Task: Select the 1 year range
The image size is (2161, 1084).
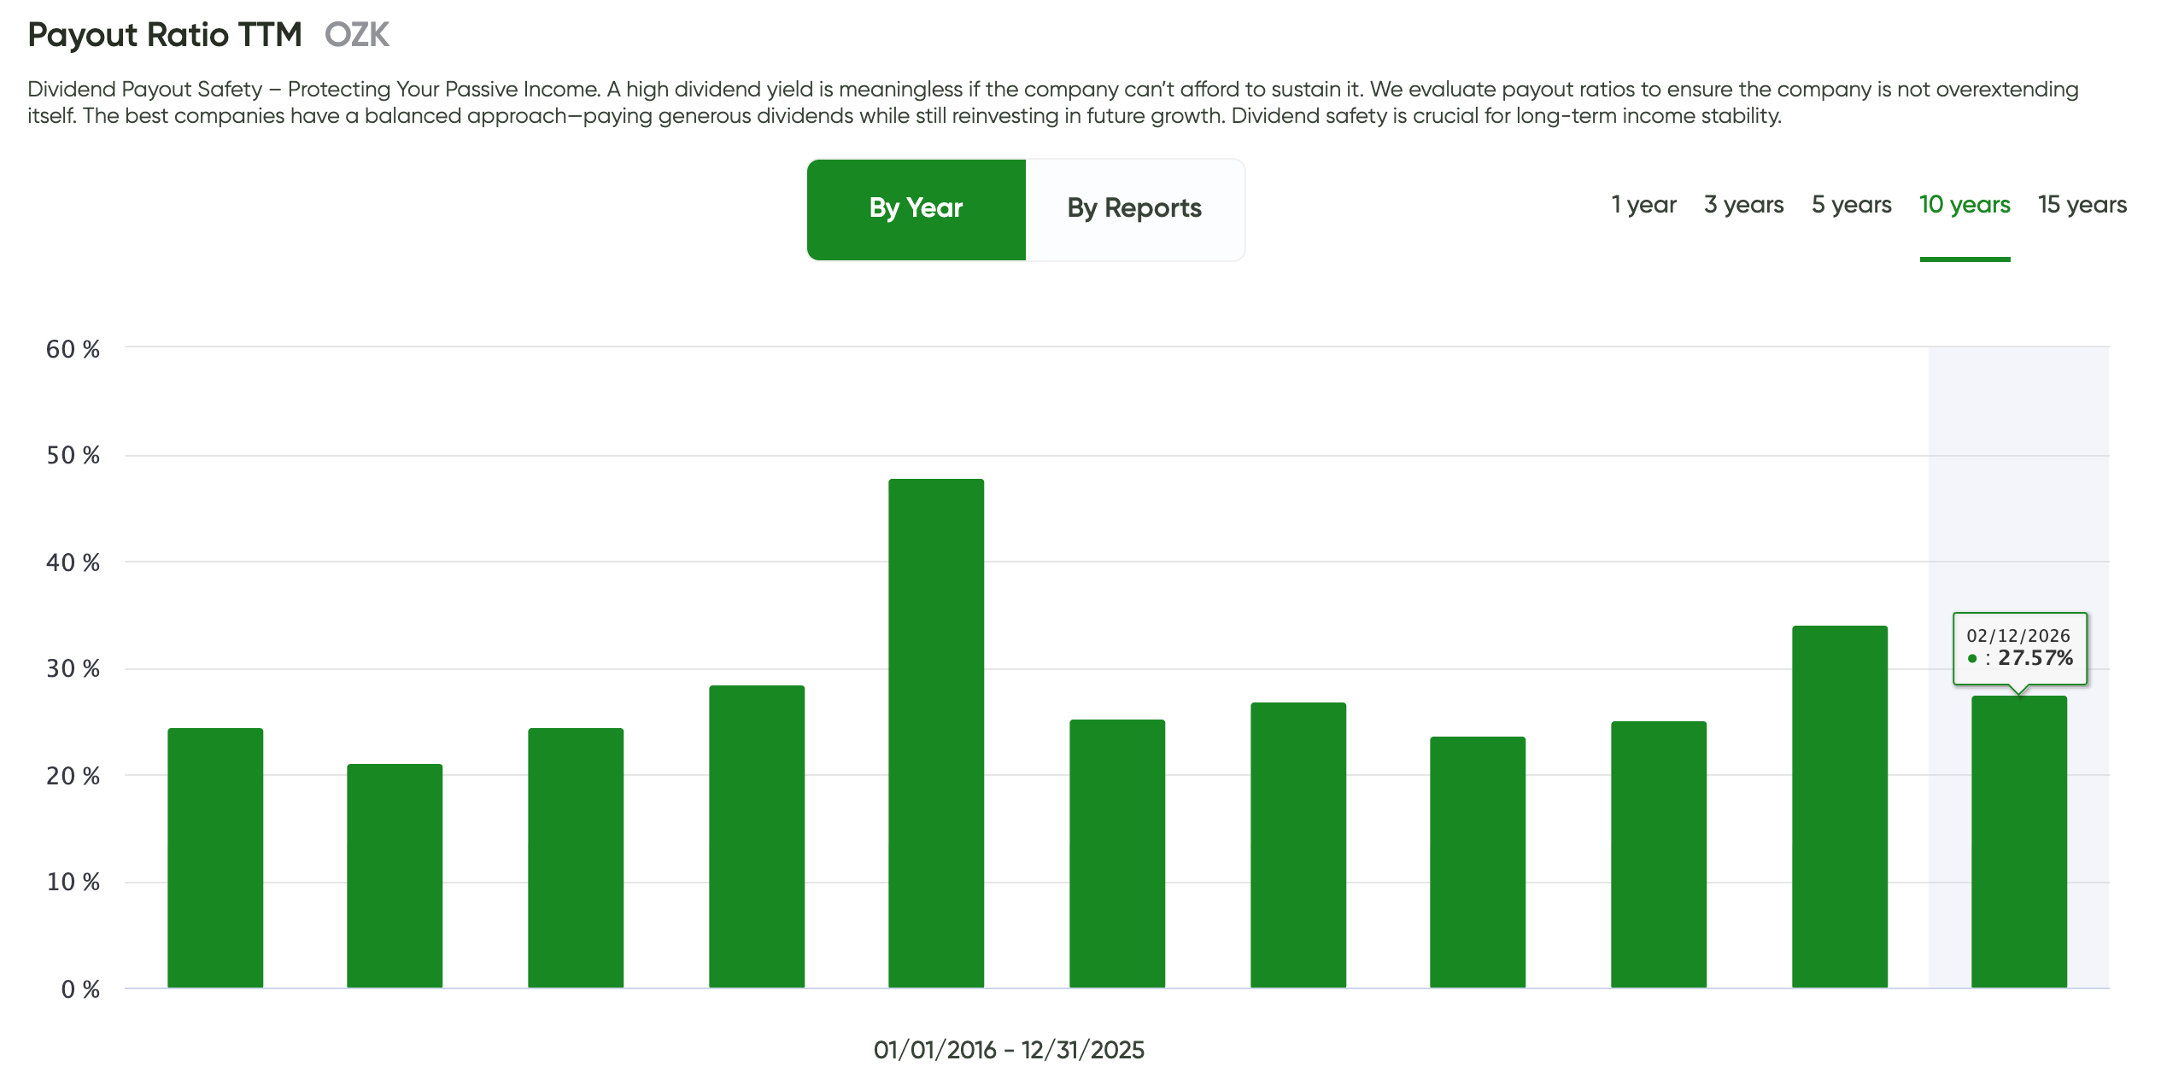Action: point(1643,205)
